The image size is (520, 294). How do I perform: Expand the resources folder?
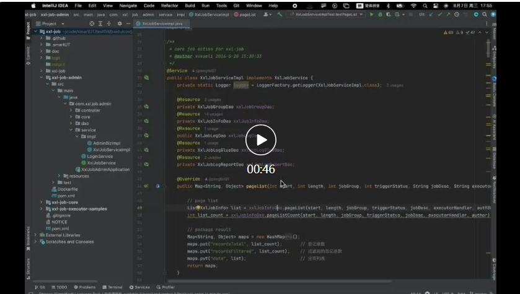[x=59, y=176]
